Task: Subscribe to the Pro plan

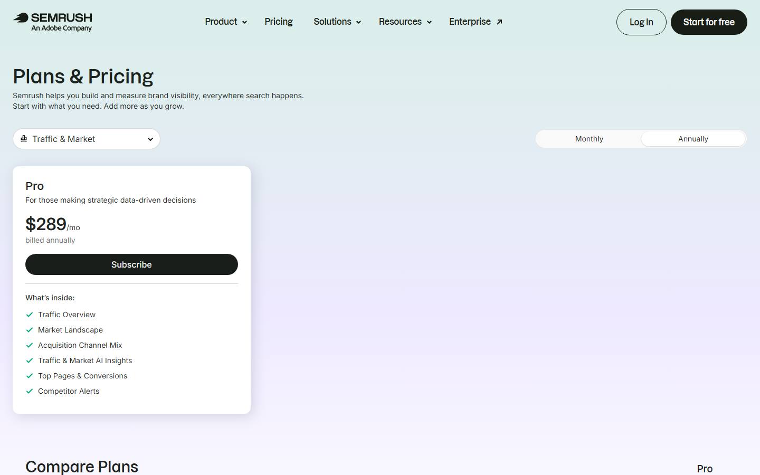Action: click(x=131, y=264)
